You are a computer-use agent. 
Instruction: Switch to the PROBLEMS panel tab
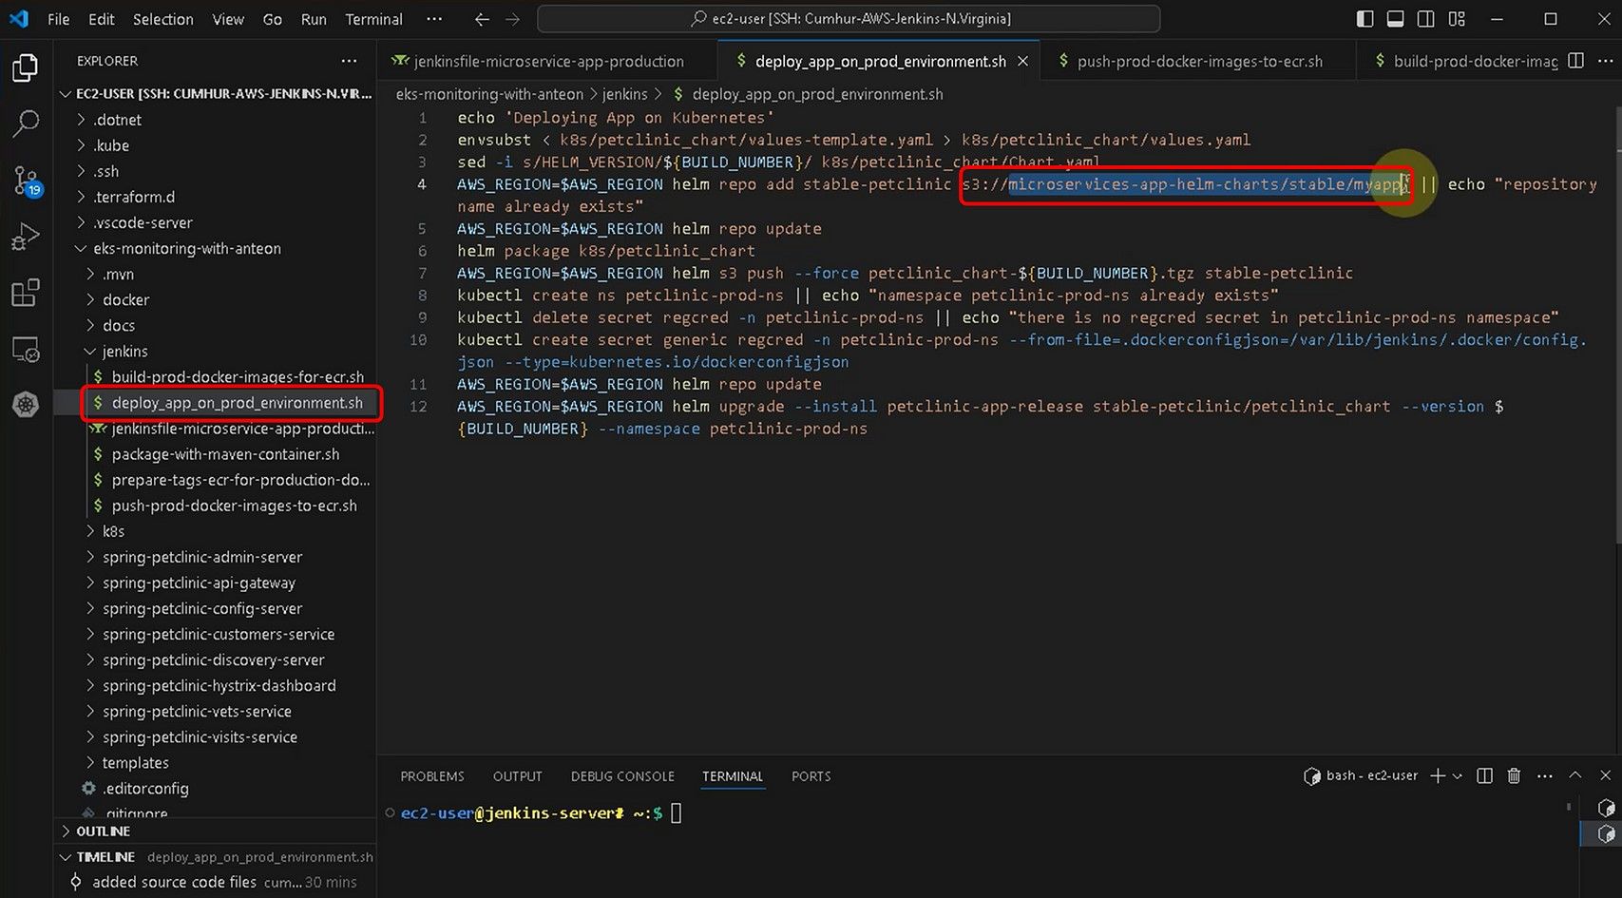click(x=431, y=776)
